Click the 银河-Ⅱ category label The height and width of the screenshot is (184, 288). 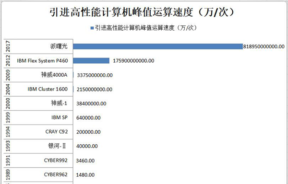pos(57,146)
